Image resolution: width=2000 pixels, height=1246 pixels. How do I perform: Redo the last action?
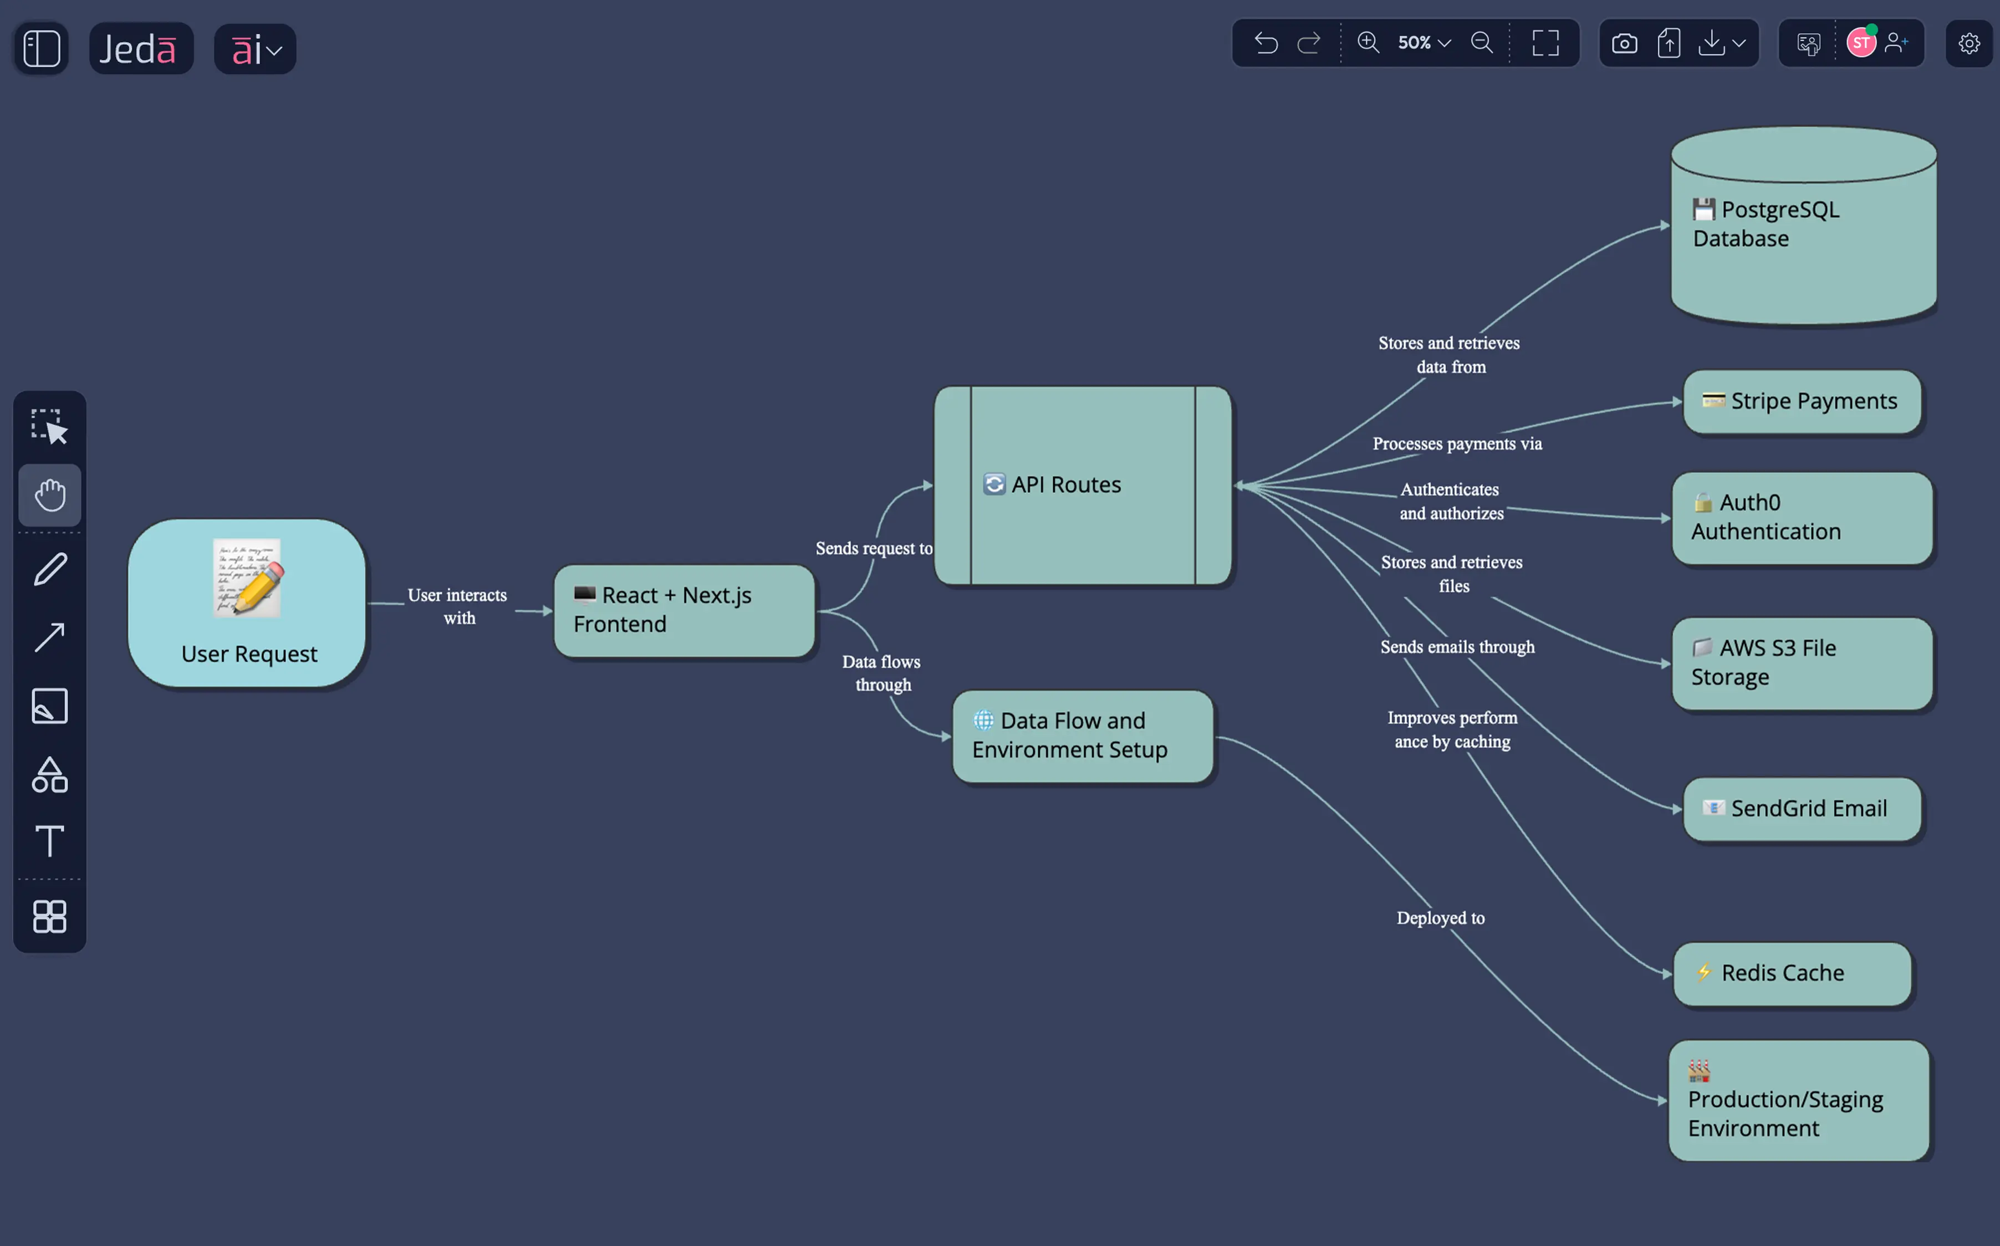coord(1309,43)
